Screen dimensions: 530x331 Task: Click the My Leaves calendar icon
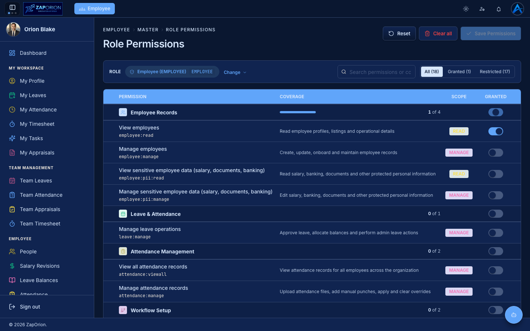tap(12, 95)
